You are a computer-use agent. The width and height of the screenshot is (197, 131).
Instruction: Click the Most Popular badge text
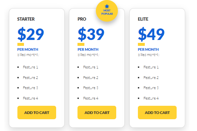coord(107,12)
